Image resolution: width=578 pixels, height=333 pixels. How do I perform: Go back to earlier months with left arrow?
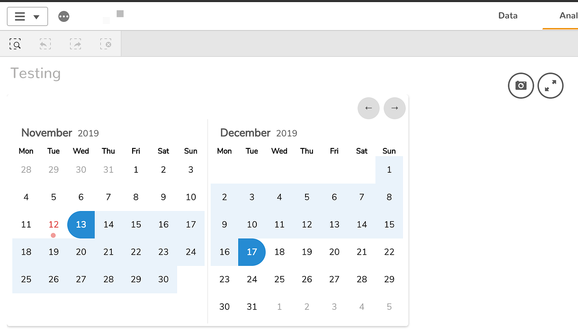pyautogui.click(x=368, y=108)
